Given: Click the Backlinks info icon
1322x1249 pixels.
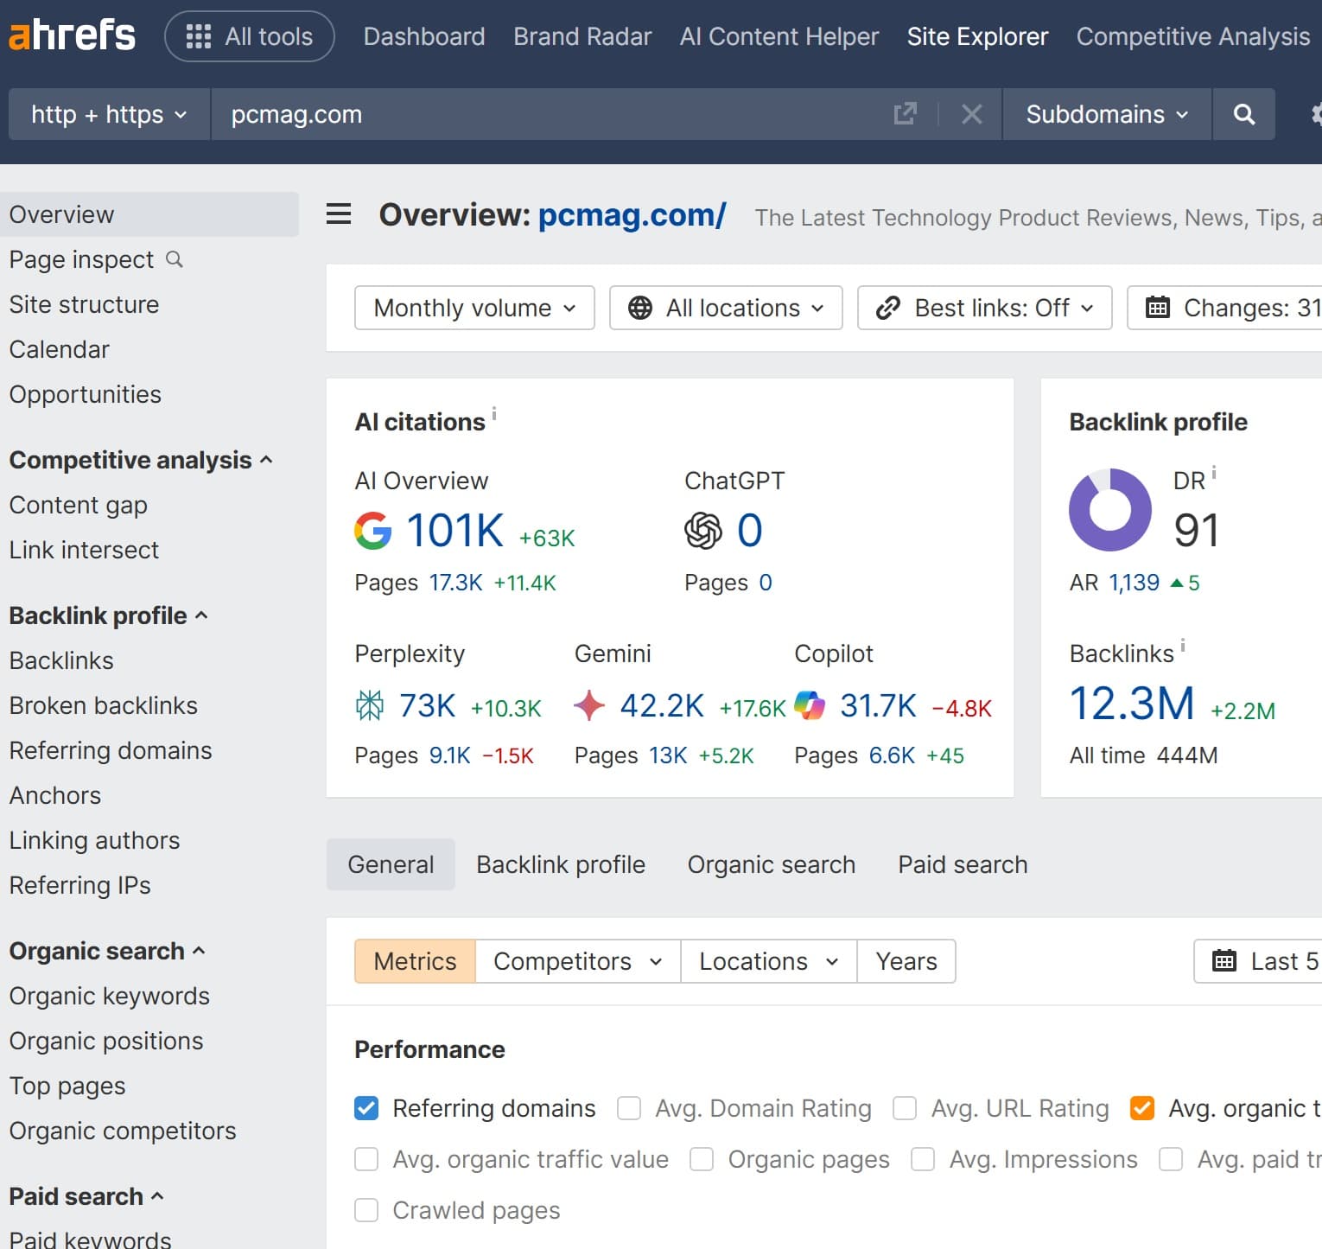Looking at the screenshot, I should (x=1181, y=644).
